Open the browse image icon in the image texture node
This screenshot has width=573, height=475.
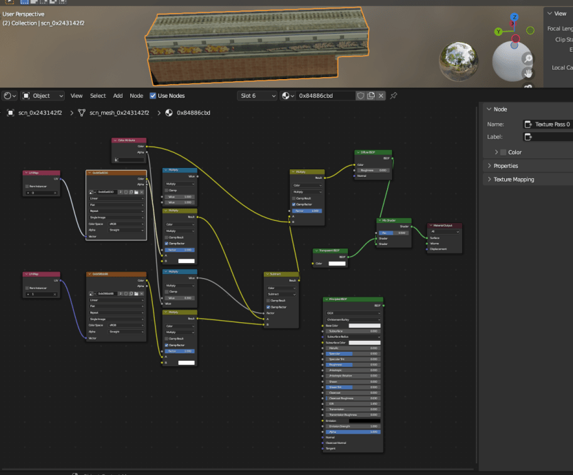(x=91, y=192)
